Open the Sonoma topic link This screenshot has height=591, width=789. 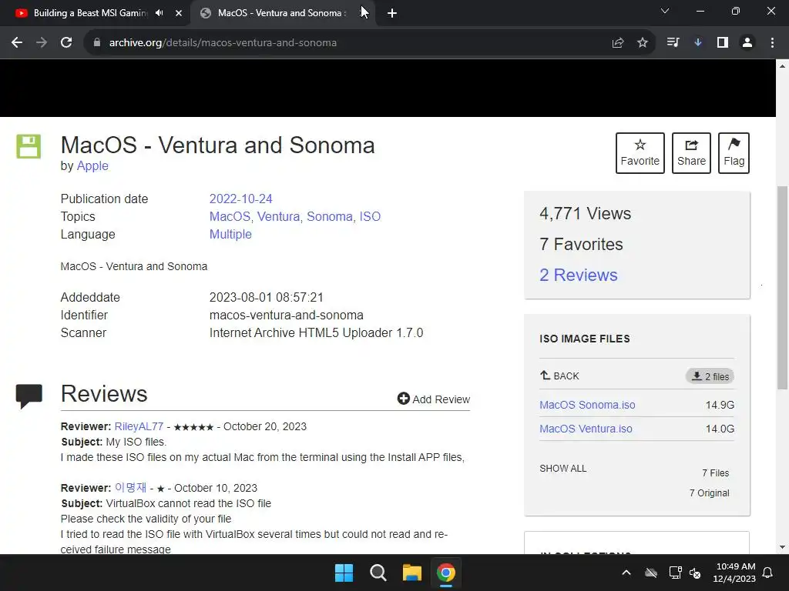click(x=330, y=216)
